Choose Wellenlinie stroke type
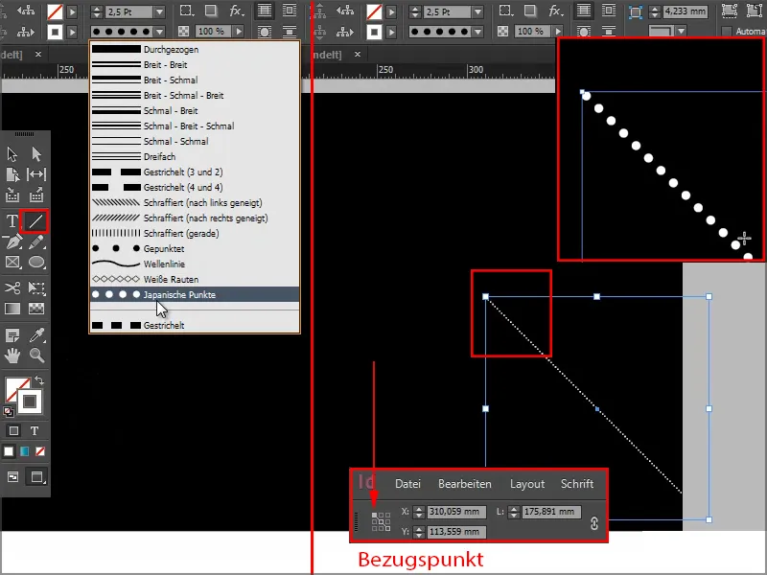This screenshot has width=767, height=575. [195, 264]
